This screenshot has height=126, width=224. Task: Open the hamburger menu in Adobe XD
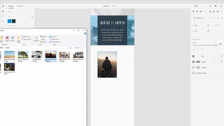pyautogui.click(x=3, y=6)
